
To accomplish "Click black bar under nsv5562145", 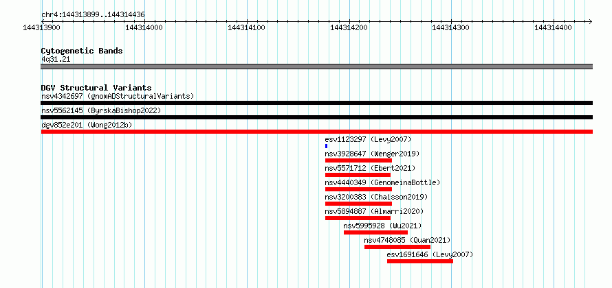I will (317, 117).
